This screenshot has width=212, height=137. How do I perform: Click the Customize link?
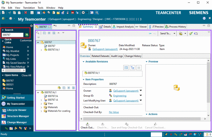coord(26,41)
